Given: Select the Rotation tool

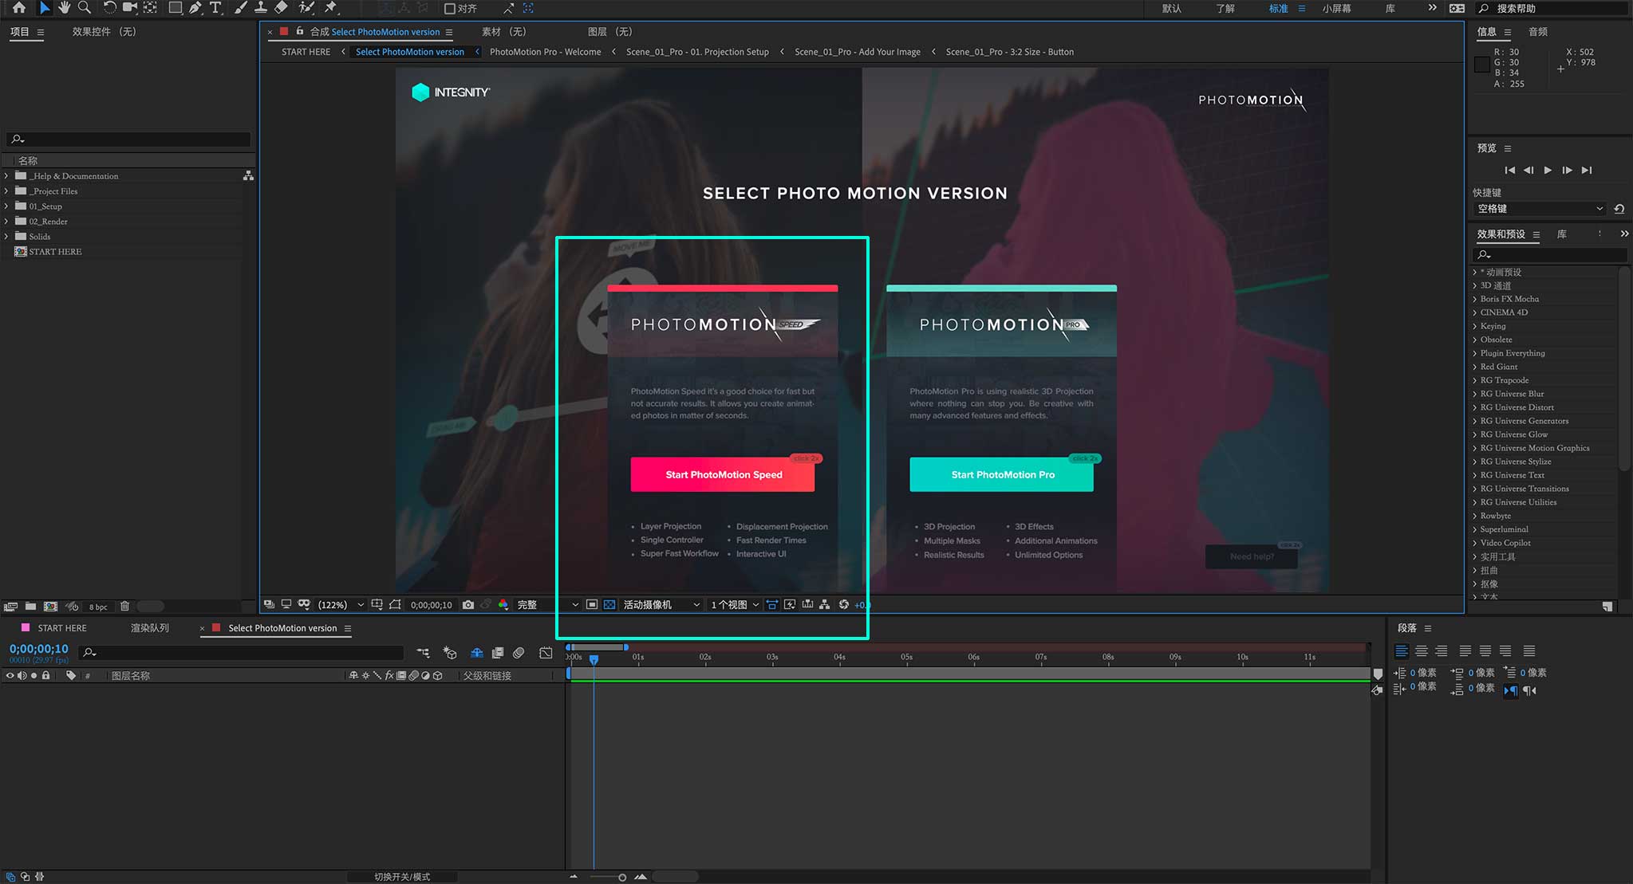Looking at the screenshot, I should coord(109,8).
